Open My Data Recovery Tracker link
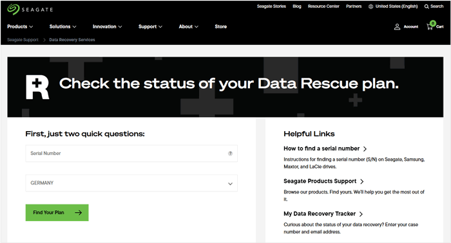The height and width of the screenshot is (243, 451). [323, 213]
